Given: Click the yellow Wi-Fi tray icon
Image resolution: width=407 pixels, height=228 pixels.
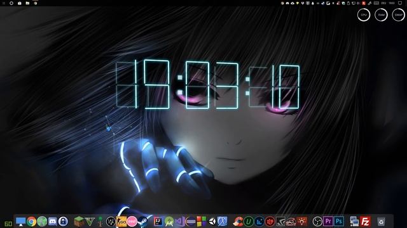Looking at the screenshot, I should [298, 3].
